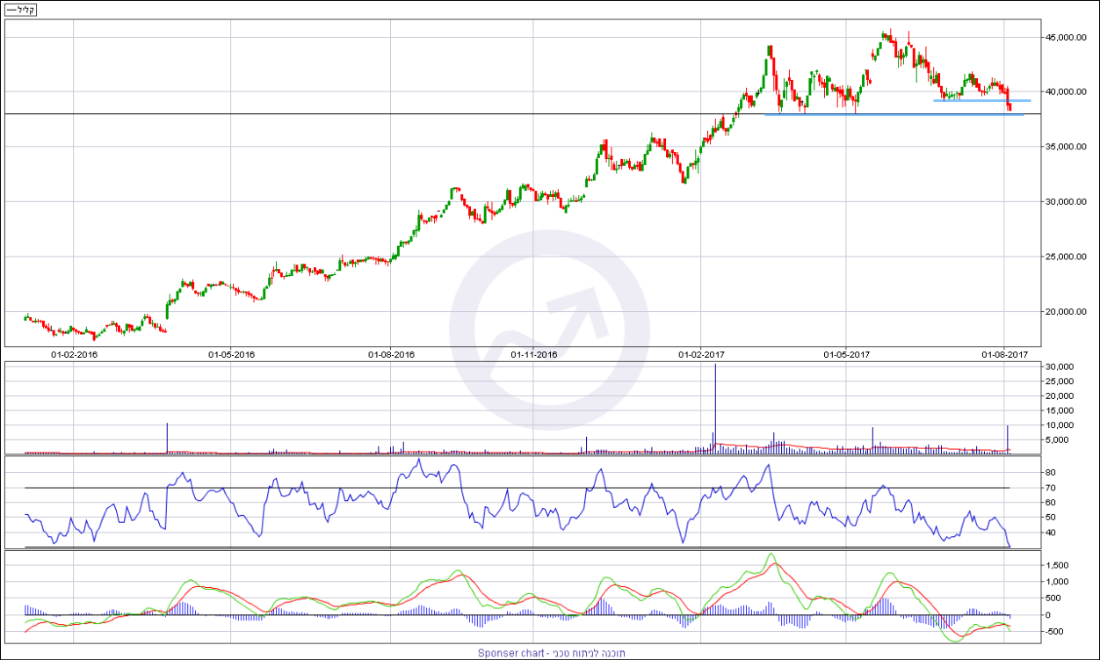
Task: Click the large volume spike before 01-05-2016
Action: (x=167, y=438)
